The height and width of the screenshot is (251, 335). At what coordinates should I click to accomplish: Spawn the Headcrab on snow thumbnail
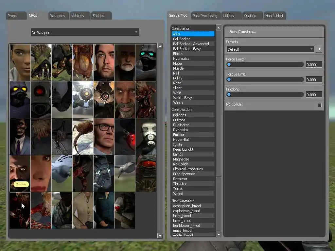tap(83, 137)
